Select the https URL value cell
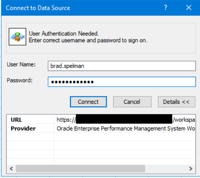 click(125, 120)
